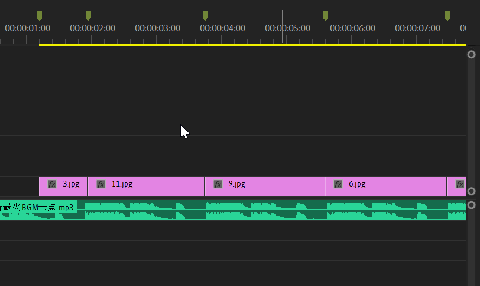Click the fx badge on 6.jpg clip

click(x=338, y=184)
